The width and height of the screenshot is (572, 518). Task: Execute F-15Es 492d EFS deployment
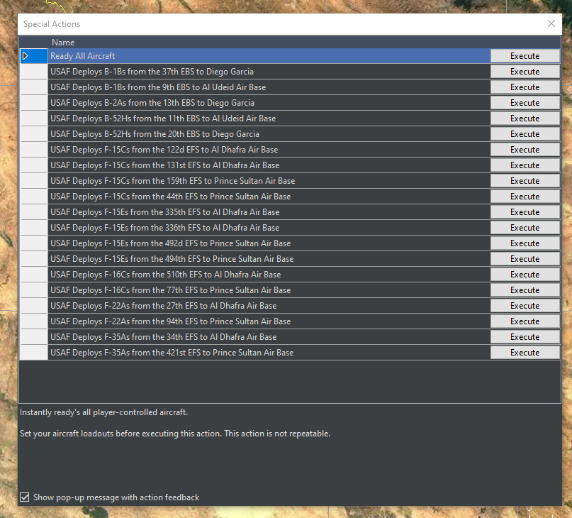(x=525, y=243)
